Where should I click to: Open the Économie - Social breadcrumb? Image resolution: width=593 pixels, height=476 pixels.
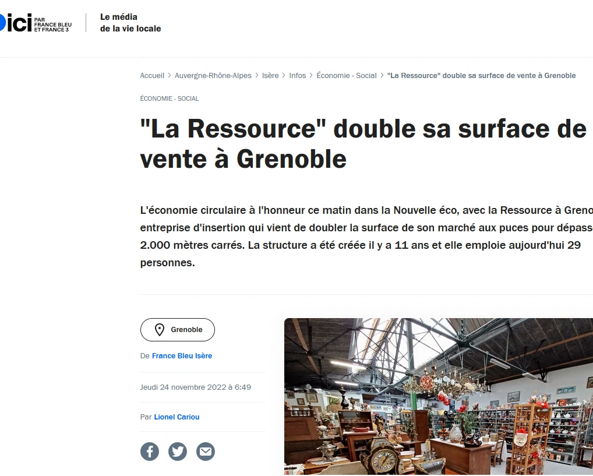(347, 75)
